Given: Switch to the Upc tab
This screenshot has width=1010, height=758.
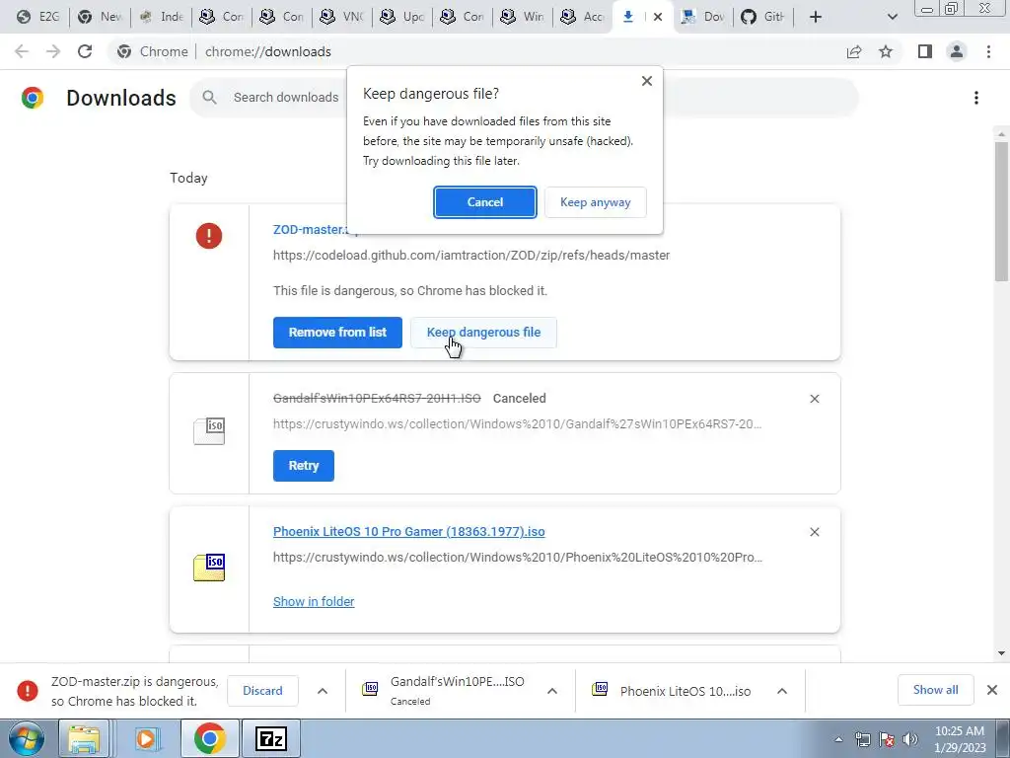Looking at the screenshot, I should pos(403,17).
